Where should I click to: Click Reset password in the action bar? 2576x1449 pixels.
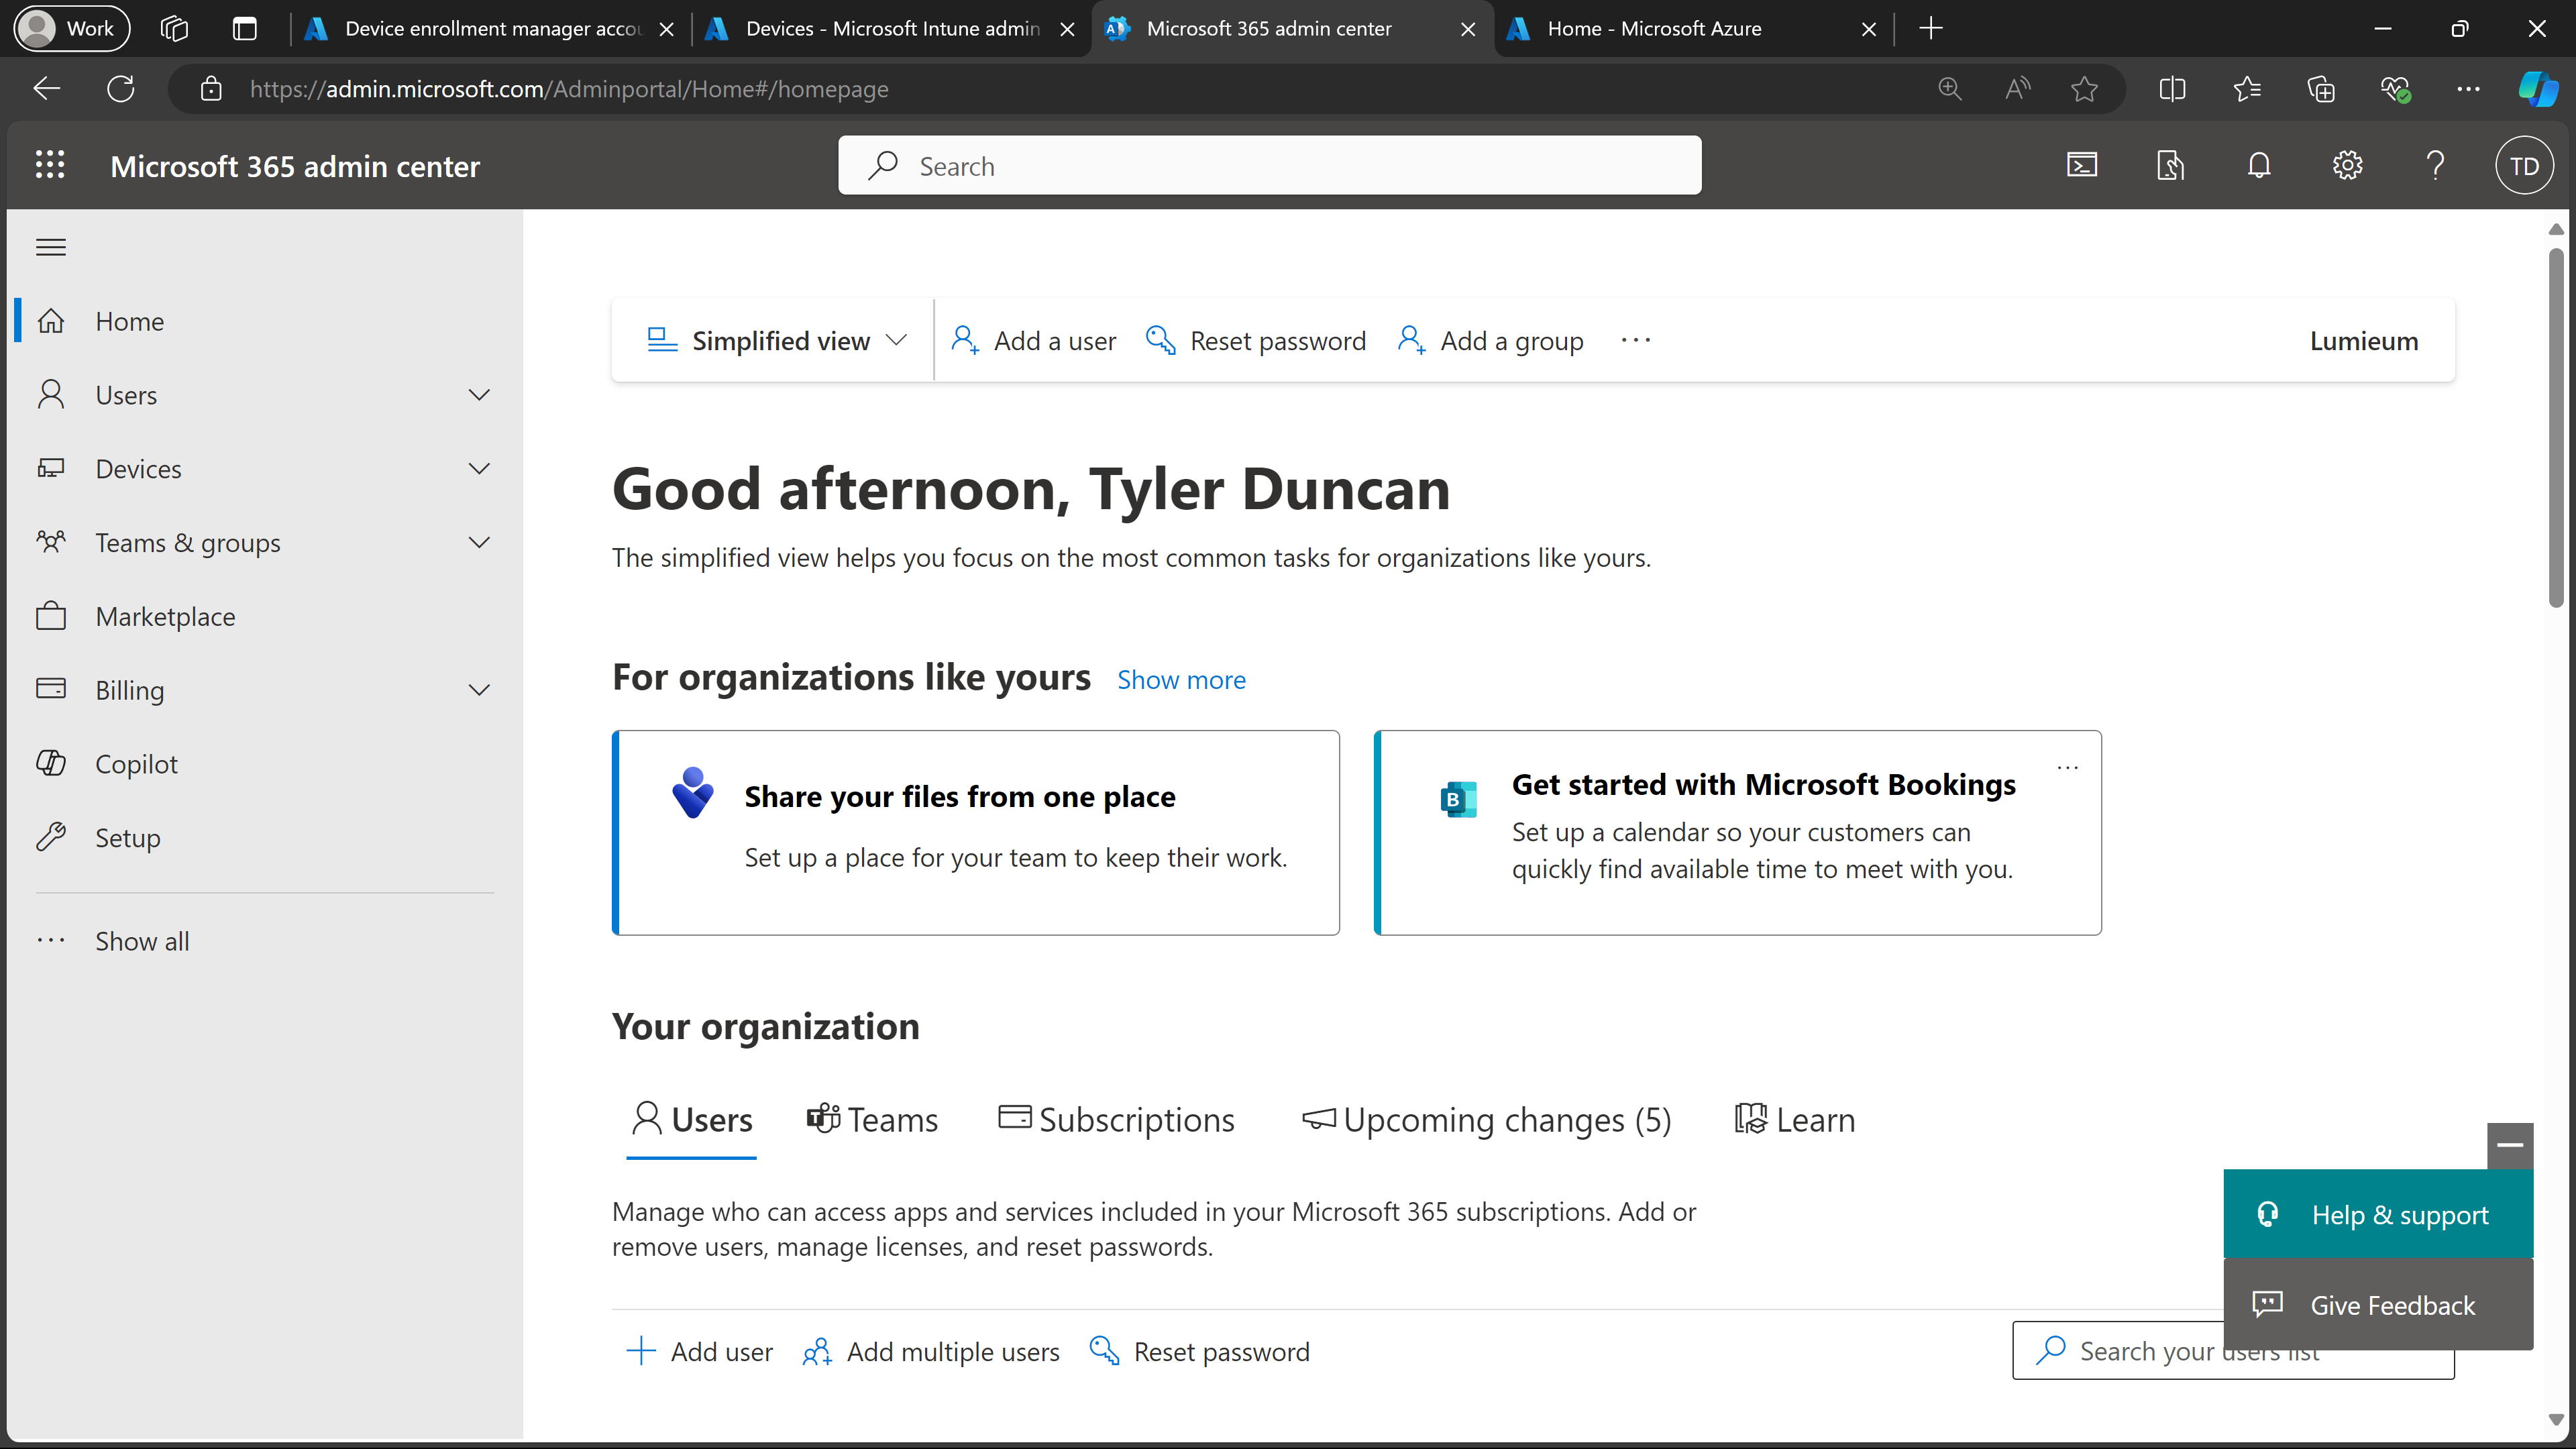pyautogui.click(x=1255, y=341)
